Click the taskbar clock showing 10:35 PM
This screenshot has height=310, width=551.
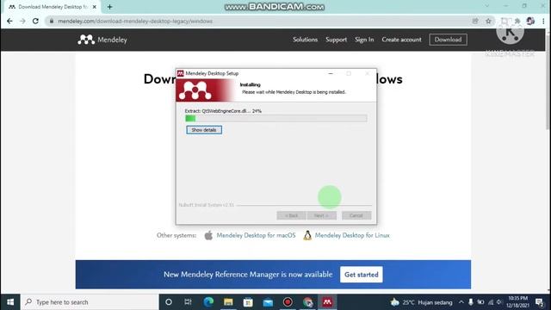517,302
